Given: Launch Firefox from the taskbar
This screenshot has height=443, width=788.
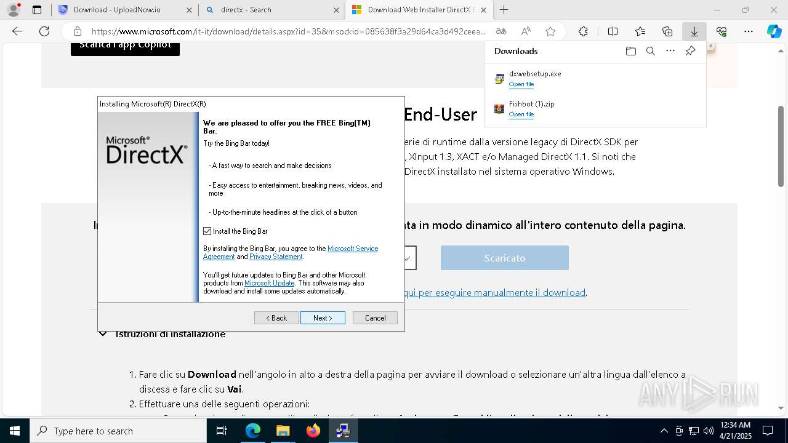Looking at the screenshot, I should pyautogui.click(x=313, y=431).
